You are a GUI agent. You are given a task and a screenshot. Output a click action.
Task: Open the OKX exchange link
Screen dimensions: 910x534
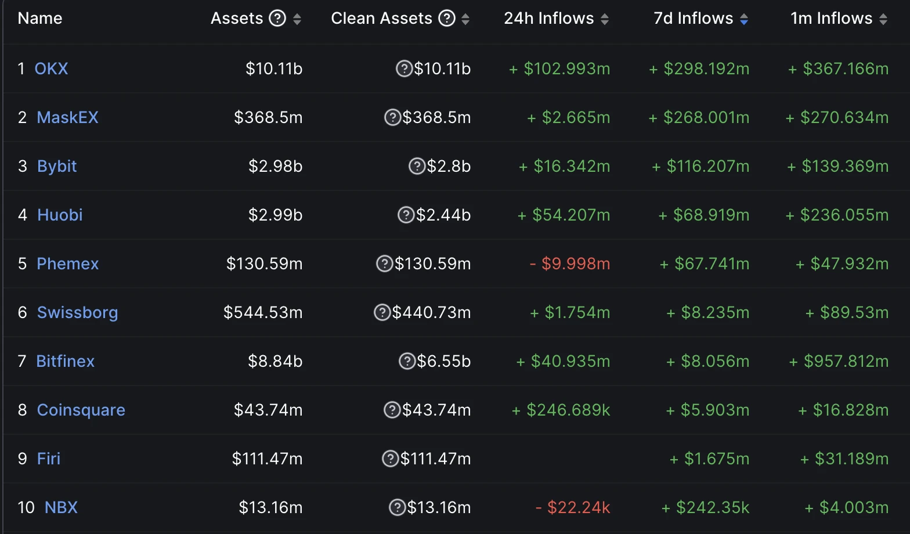[x=51, y=69]
